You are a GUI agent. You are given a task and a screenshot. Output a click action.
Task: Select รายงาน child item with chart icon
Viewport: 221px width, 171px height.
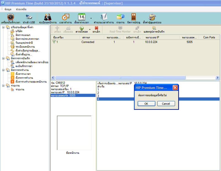coord(20,90)
